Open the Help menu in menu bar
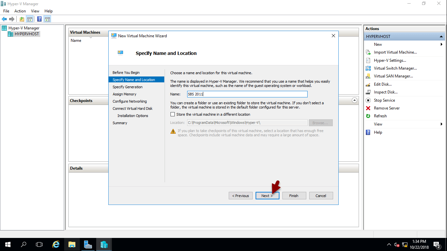 [48, 11]
